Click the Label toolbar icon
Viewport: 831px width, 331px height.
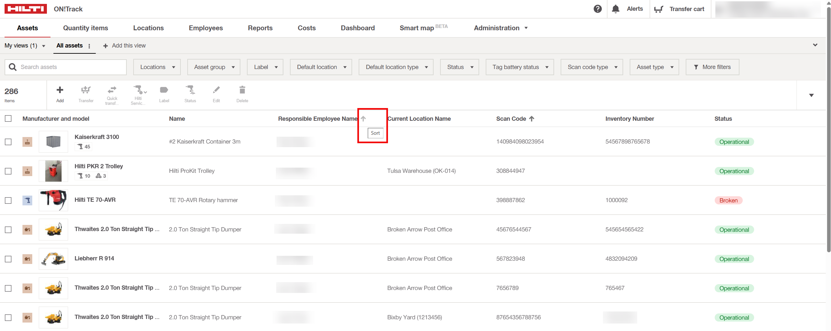[164, 90]
